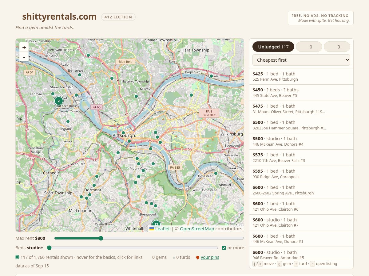Select the marker left of Reserve Township label

(x=112, y=78)
